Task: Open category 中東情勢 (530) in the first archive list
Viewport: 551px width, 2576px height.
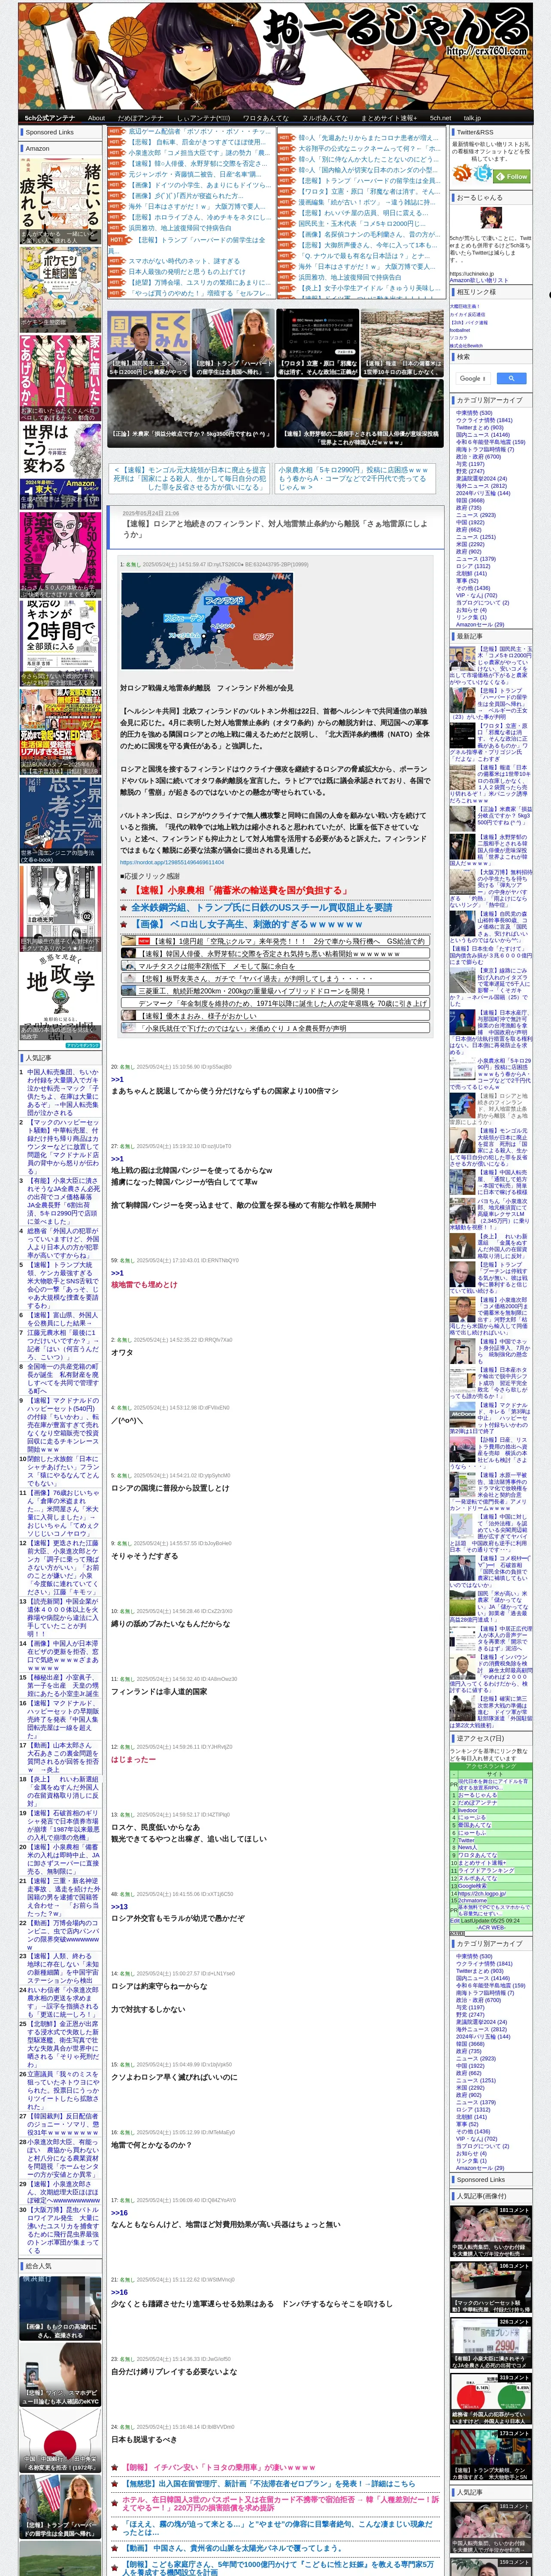Action: 474,412
